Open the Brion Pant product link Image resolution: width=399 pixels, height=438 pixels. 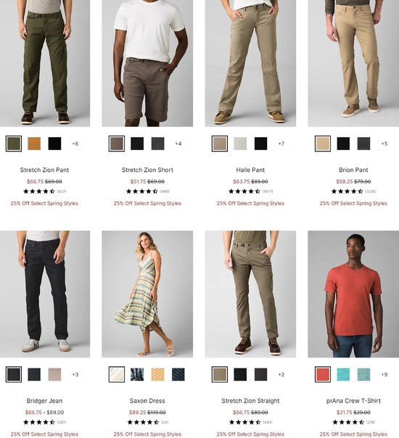tap(353, 170)
